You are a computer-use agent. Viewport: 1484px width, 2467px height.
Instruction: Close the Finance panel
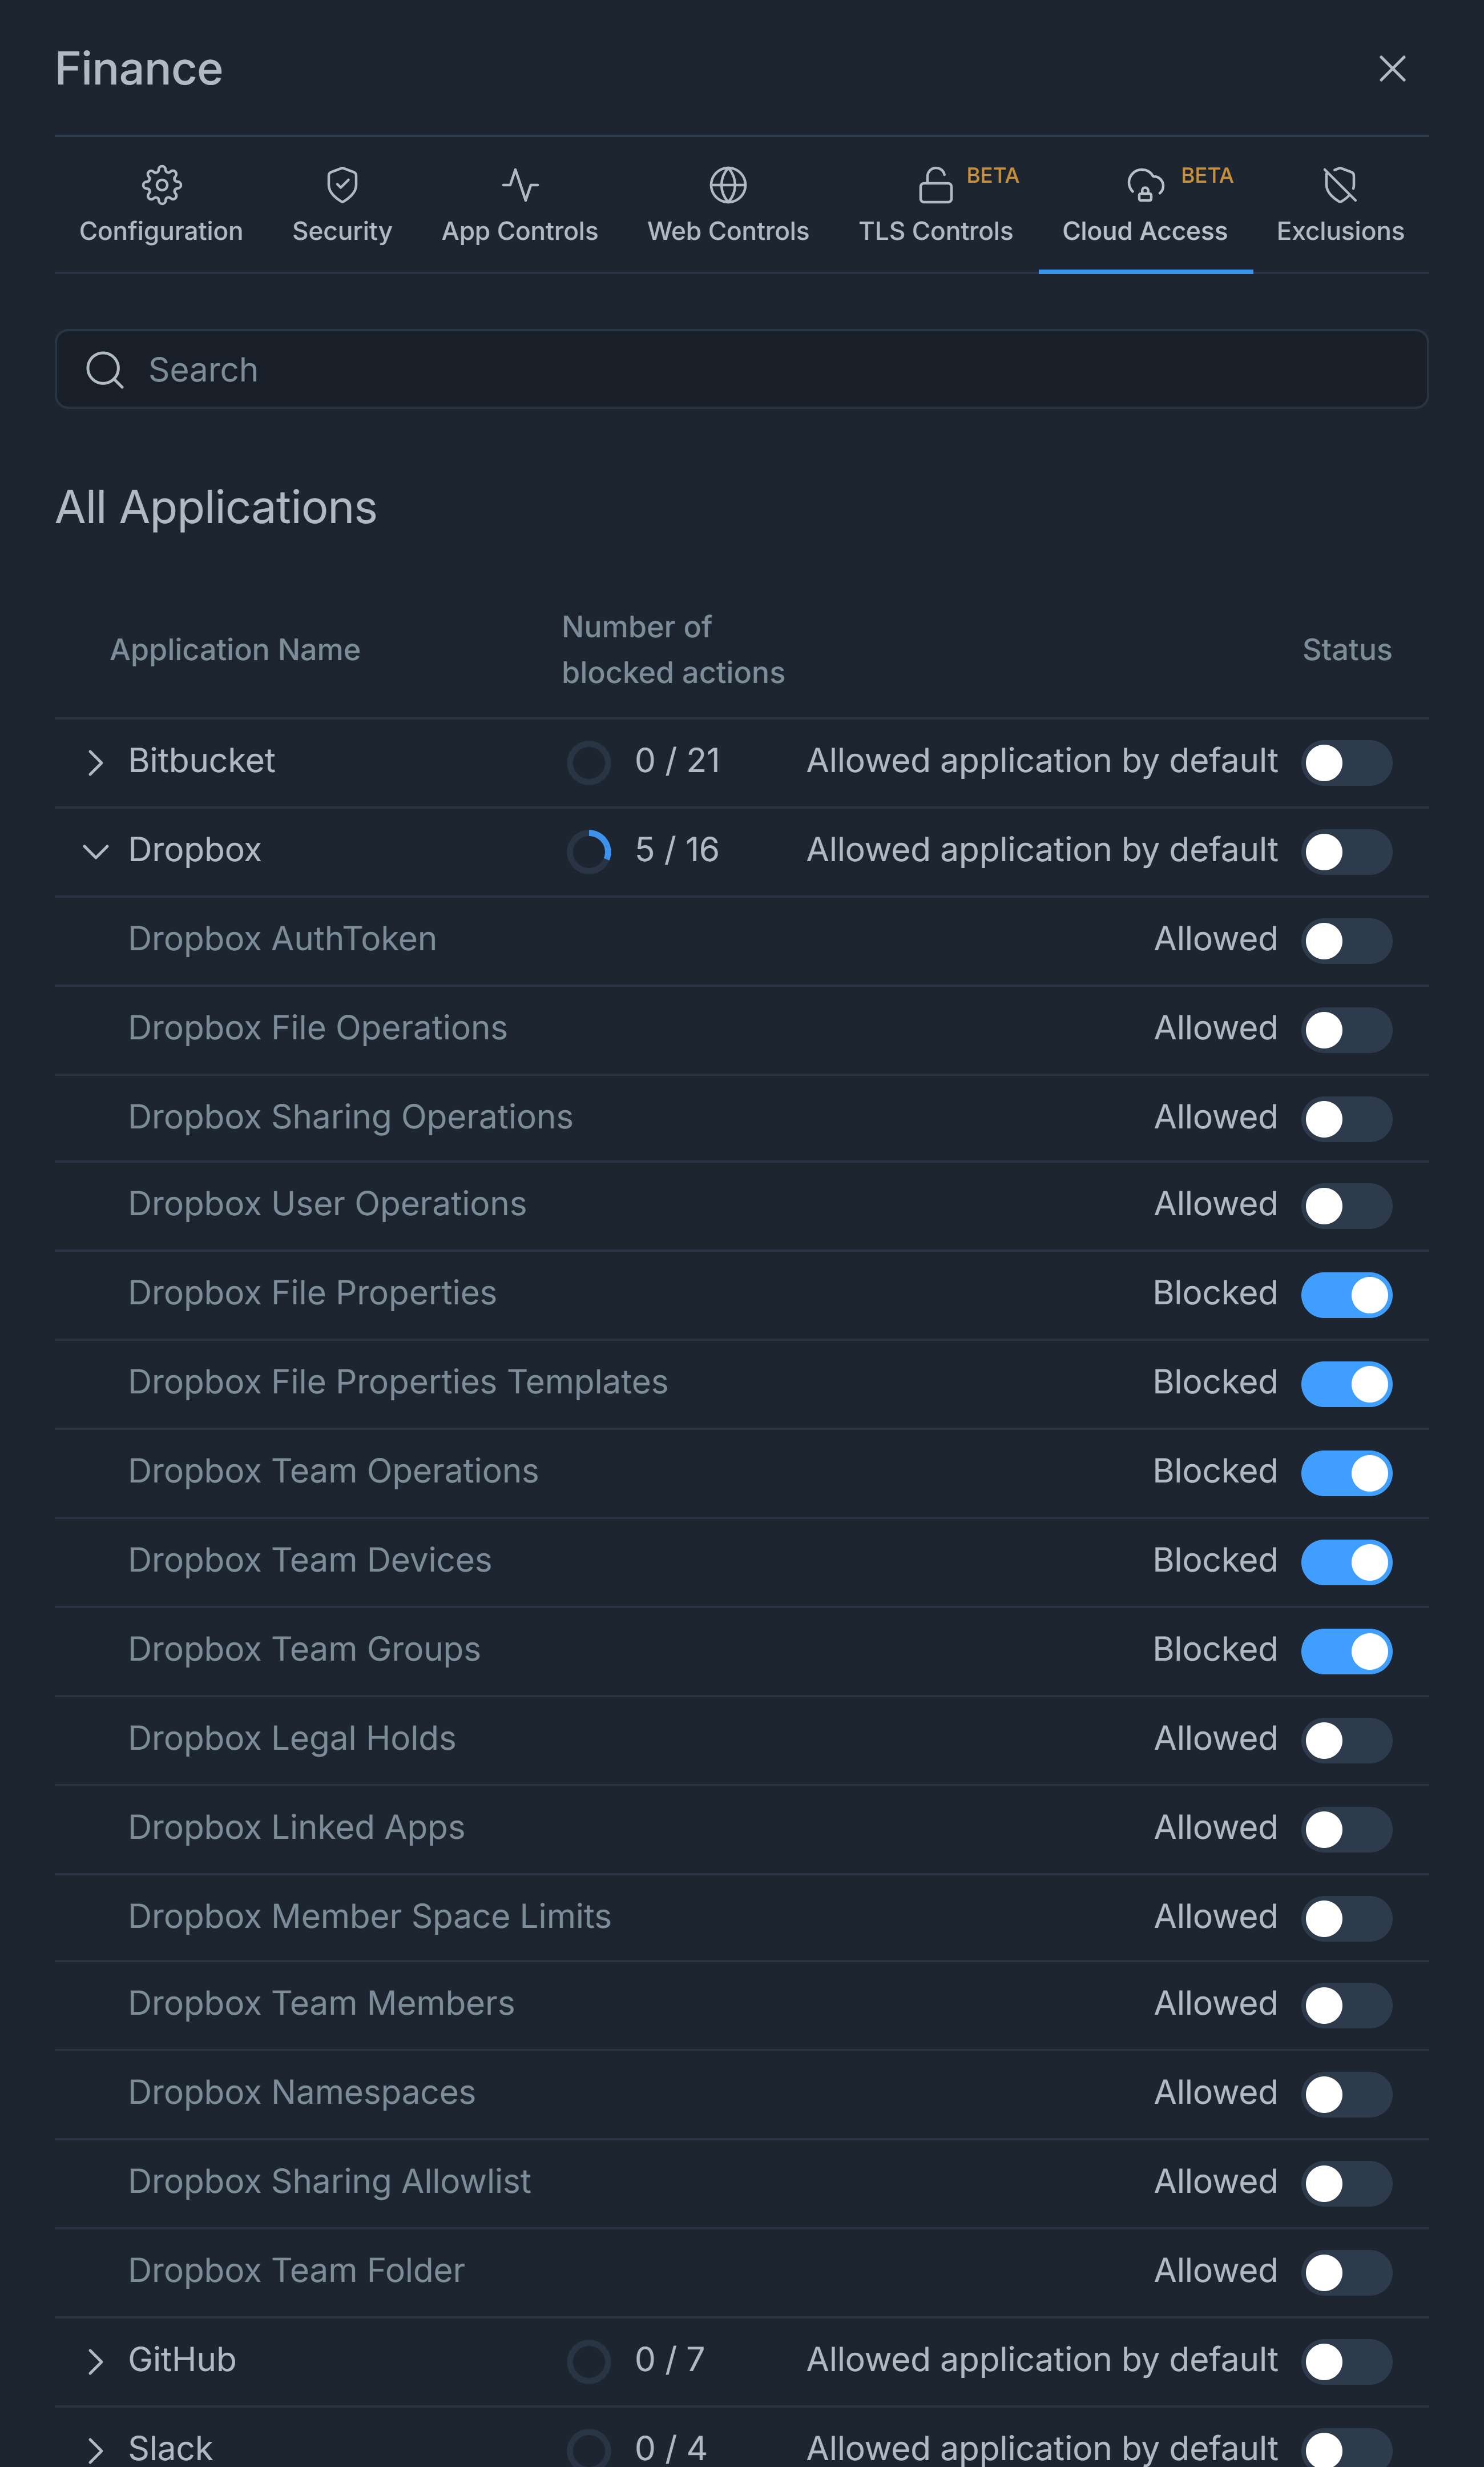click(1392, 69)
